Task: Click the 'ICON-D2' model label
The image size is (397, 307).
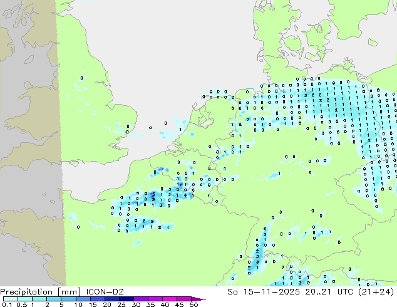Action: [105, 292]
